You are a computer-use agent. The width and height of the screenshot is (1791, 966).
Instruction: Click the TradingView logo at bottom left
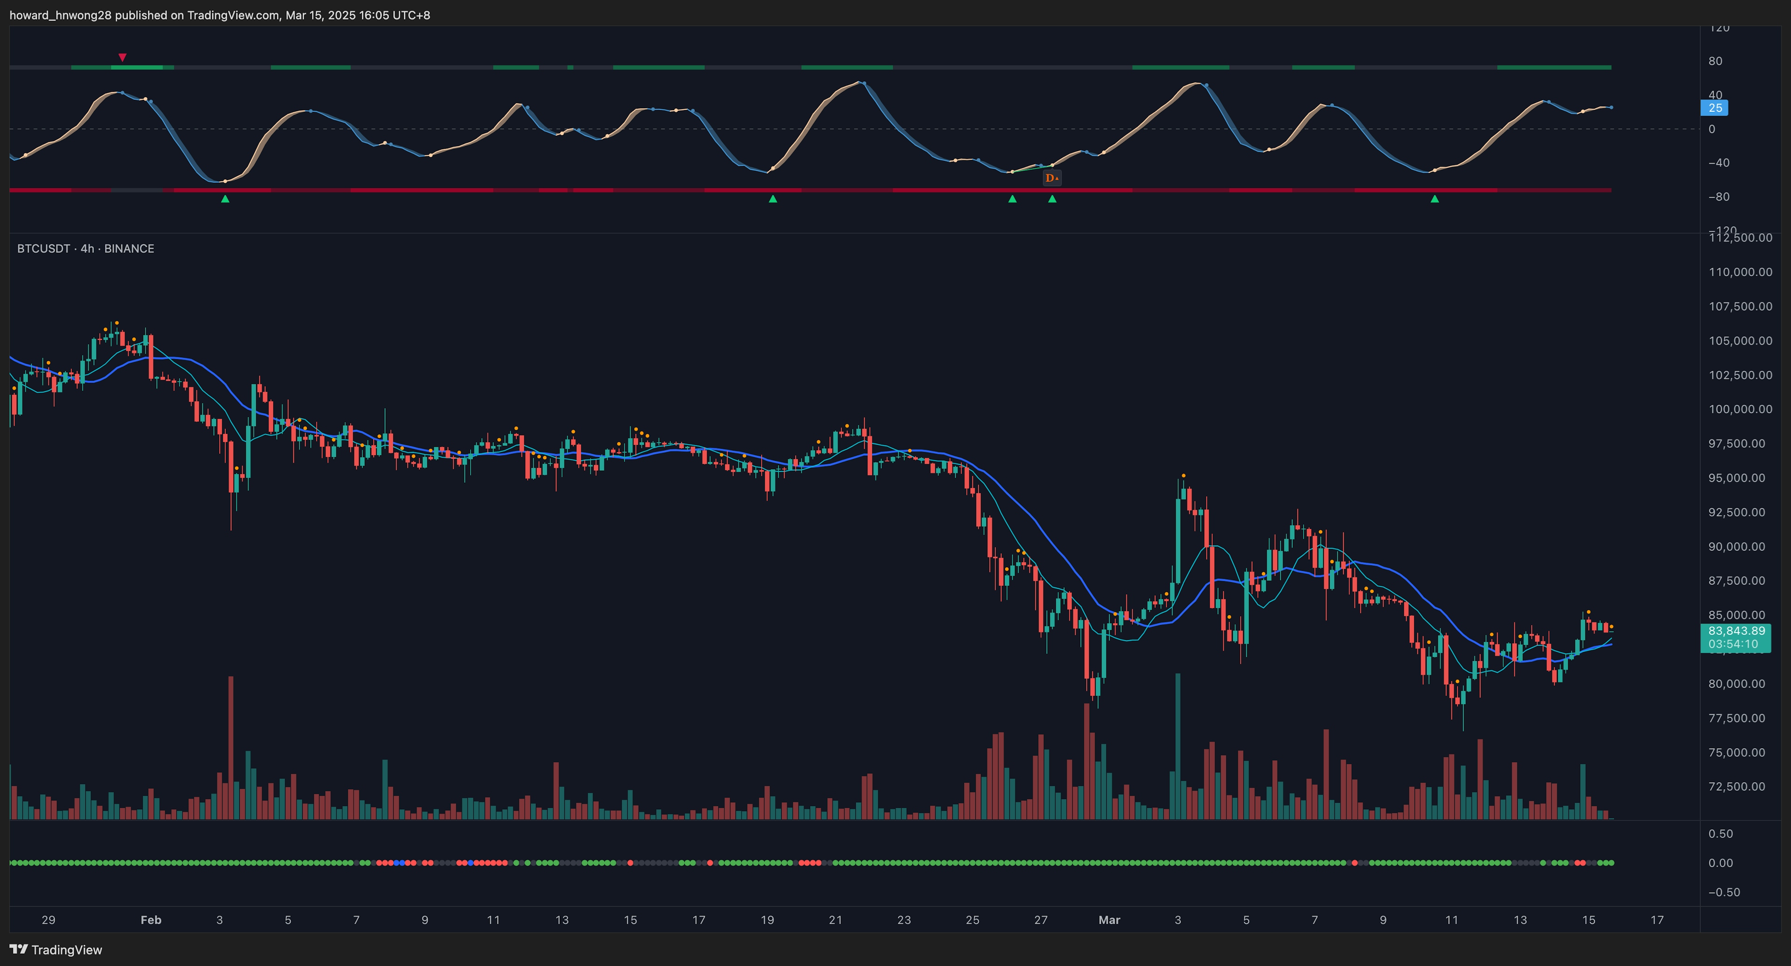tap(56, 949)
